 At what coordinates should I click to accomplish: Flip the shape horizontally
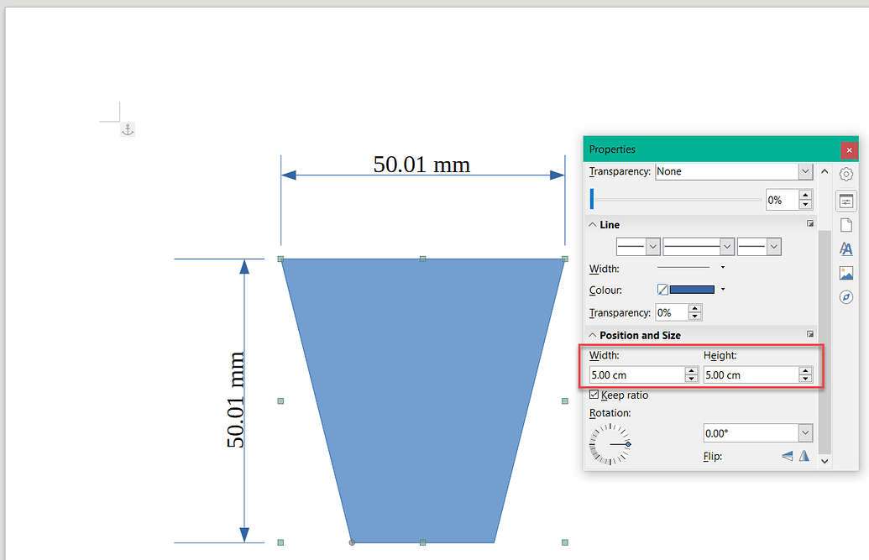pyautogui.click(x=804, y=456)
